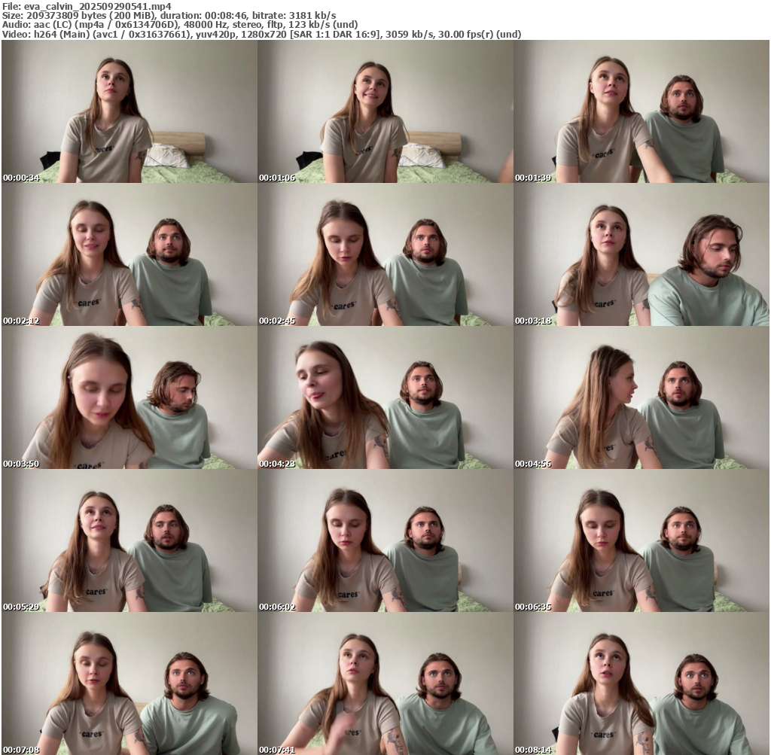Select the thumbnail frame at 00:06:35
The width and height of the screenshot is (771, 755).
pyautogui.click(x=641, y=540)
